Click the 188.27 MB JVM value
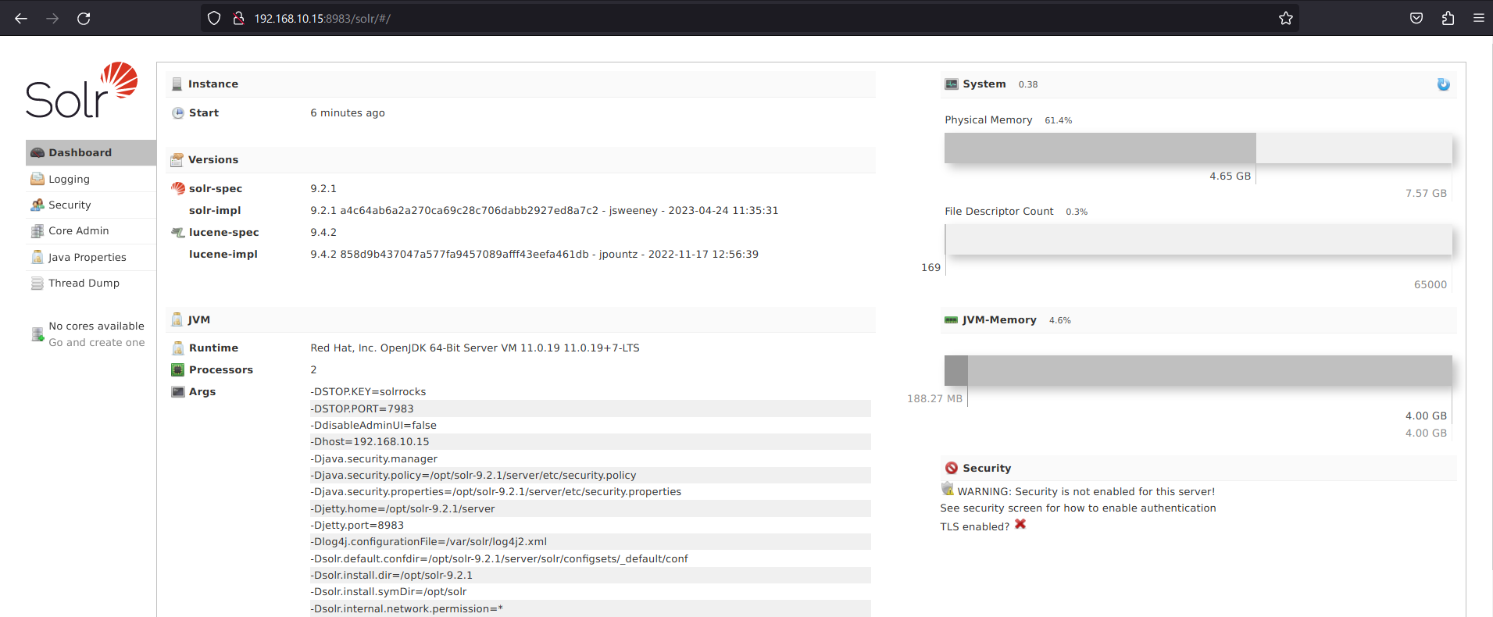 934,398
